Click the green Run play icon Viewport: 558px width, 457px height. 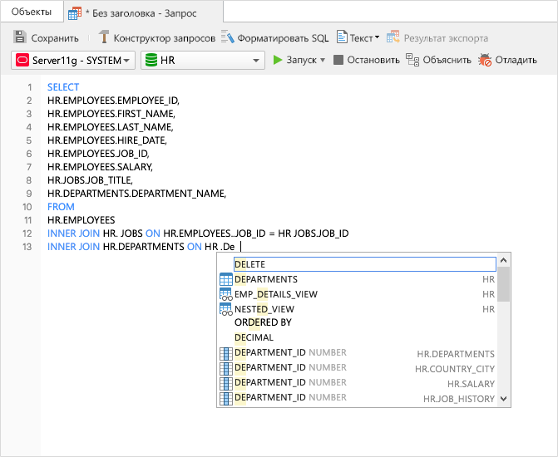pos(278,60)
